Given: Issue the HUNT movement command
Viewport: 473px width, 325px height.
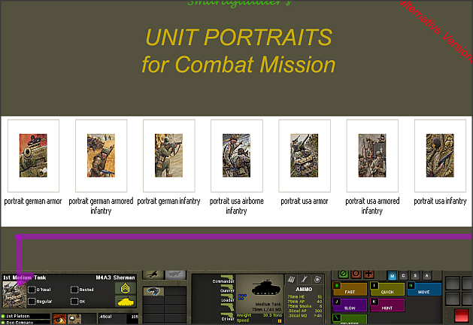Looking at the screenshot, I should click(x=387, y=305).
